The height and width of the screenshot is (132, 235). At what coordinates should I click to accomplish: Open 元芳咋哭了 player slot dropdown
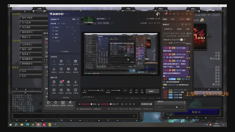point(31,45)
